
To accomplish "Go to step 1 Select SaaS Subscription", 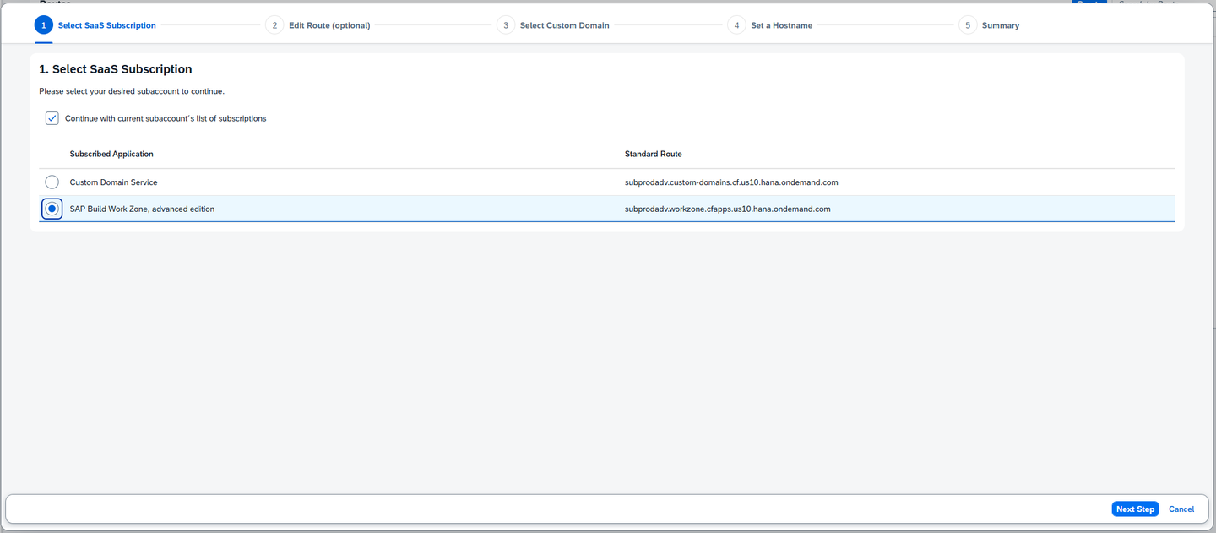I will (95, 25).
